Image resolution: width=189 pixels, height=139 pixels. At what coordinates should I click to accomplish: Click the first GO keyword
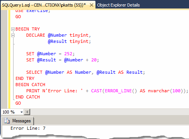[x=18, y=17]
